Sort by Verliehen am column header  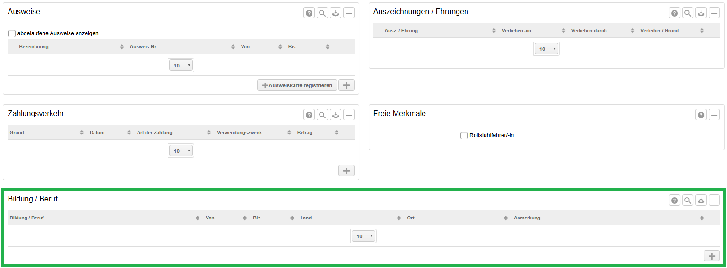pos(517,31)
